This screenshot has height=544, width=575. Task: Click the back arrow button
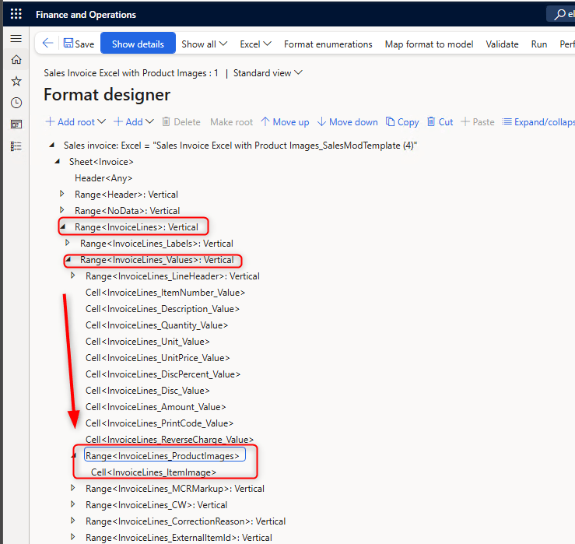[x=48, y=44]
